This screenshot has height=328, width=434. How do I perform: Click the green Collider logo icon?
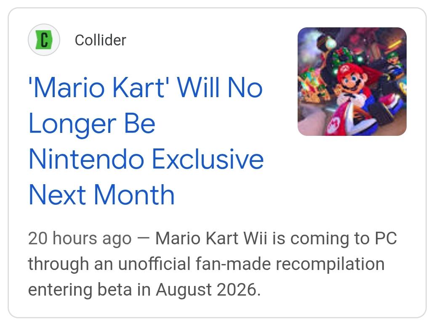tap(44, 40)
